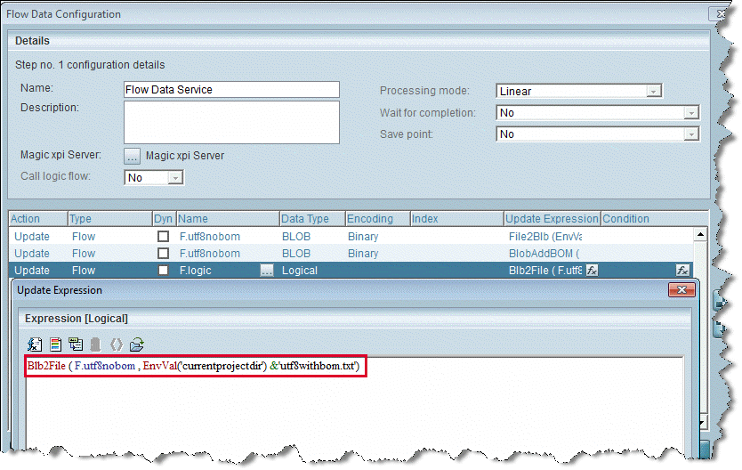Screen dimensions: 742x470
Task: Click Flow type in the F.logic row
Action: click(84, 271)
